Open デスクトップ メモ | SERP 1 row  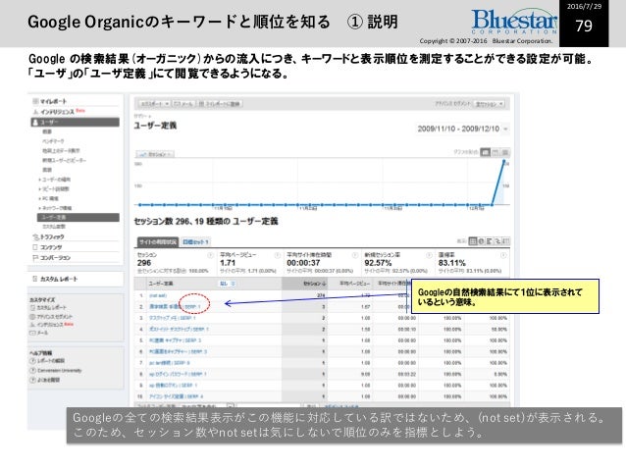coord(173,318)
